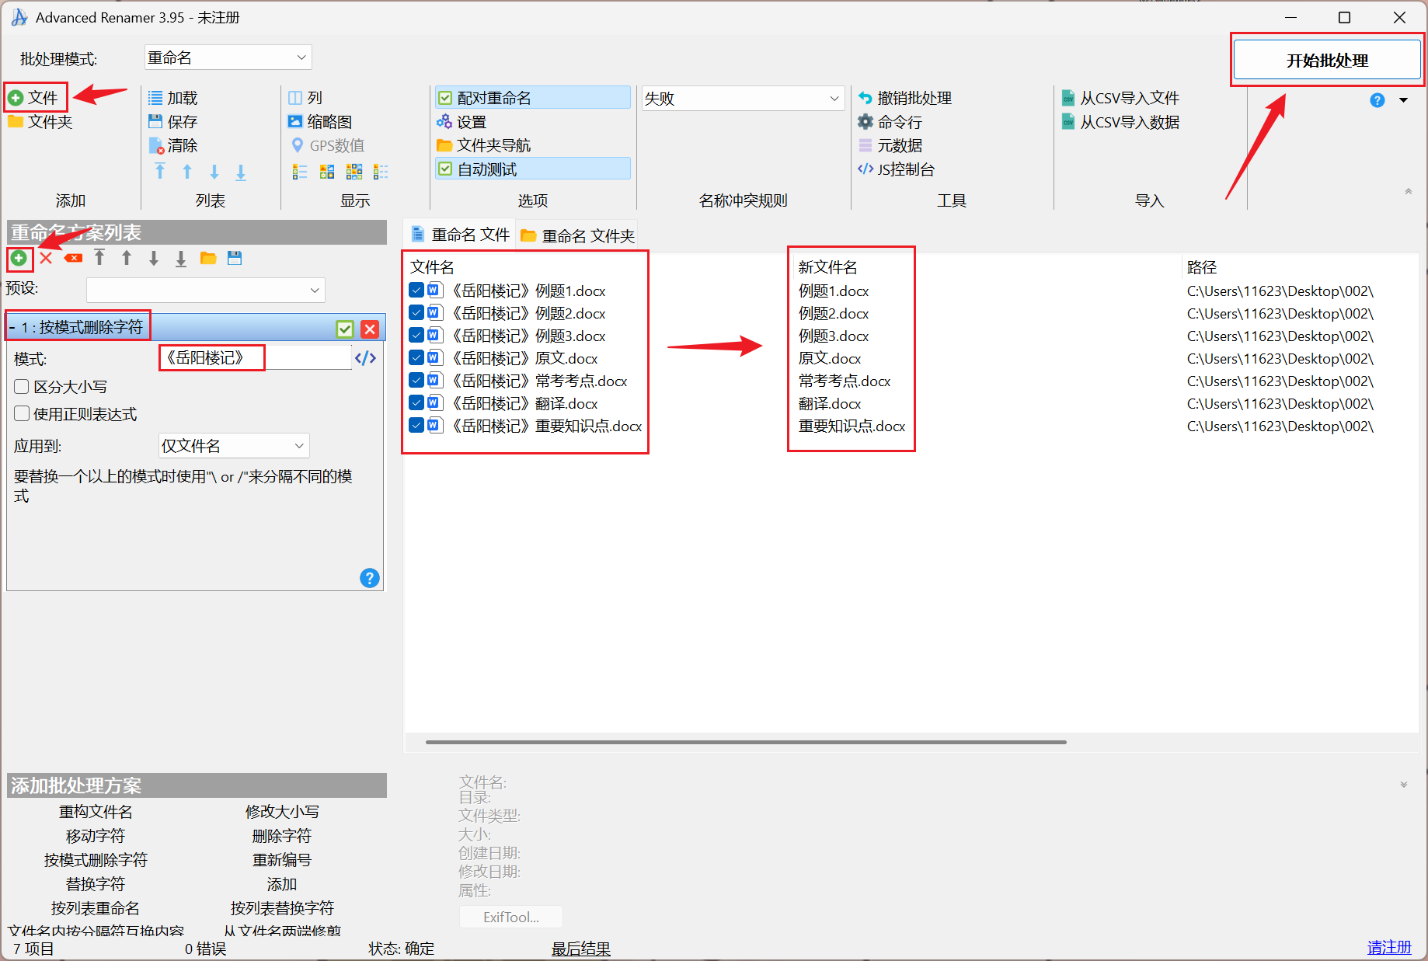Import files using 从CSV导入文件
Viewport: 1428px width, 961px height.
[x=1120, y=98]
